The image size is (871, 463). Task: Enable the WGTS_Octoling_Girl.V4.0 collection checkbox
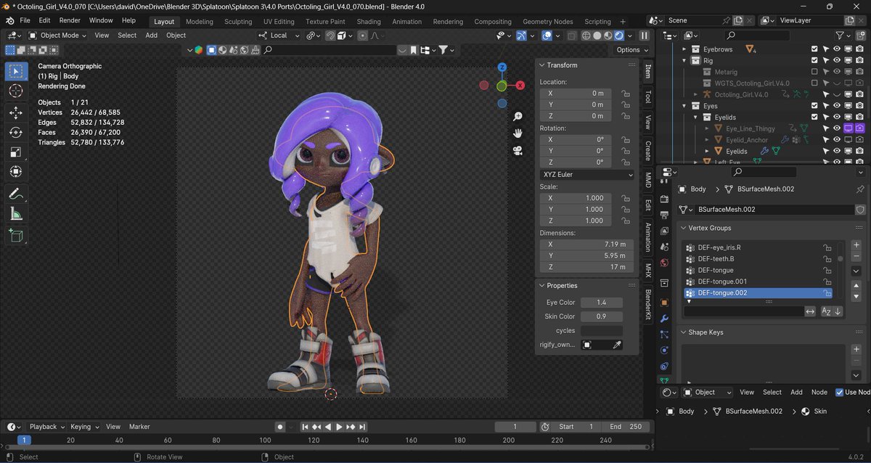814,83
